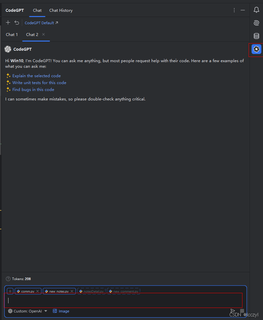This screenshot has height=320, width=263.
Task: Select the Chat 1 tab
Action: click(x=12, y=34)
